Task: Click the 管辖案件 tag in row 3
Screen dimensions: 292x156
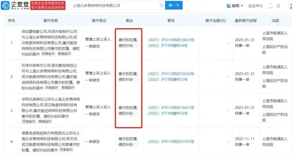Action: tap(45, 122)
